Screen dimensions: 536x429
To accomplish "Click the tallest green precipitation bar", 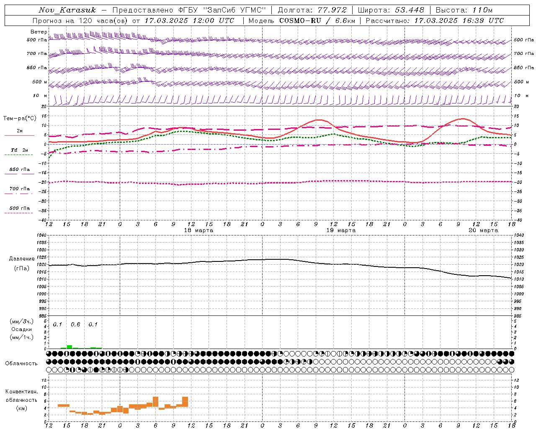I will (70, 347).
